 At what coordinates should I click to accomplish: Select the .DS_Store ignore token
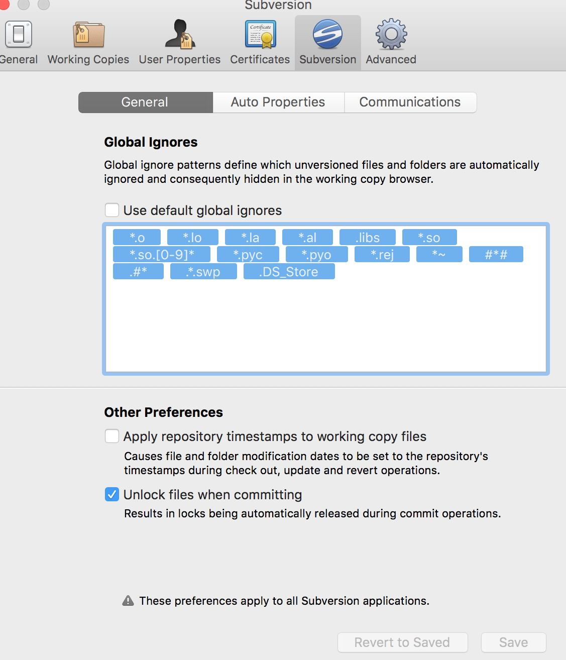pos(289,271)
